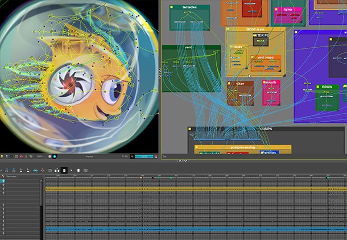Click the up arrow collapse below node view
Viewport: 347px width, 240px height.
coord(180,161)
